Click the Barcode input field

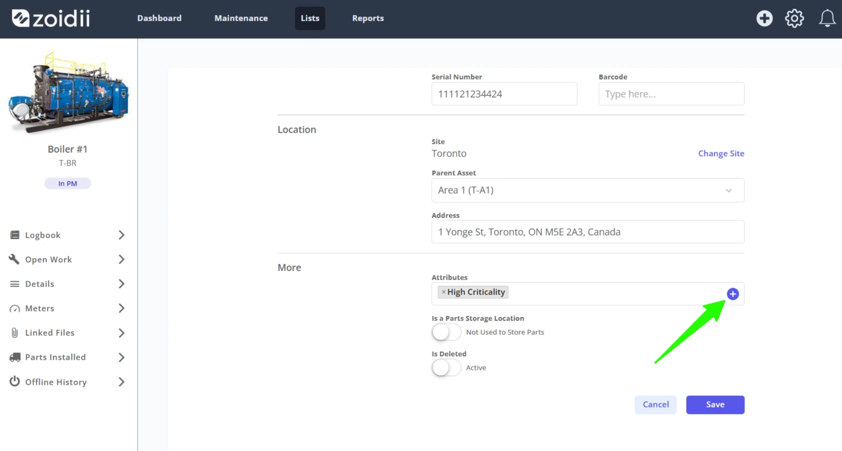(x=671, y=94)
